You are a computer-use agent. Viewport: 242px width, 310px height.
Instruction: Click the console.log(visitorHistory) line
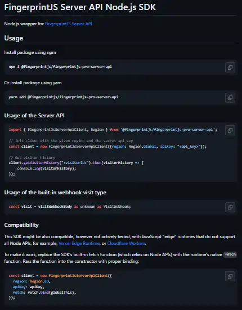pos(47,168)
